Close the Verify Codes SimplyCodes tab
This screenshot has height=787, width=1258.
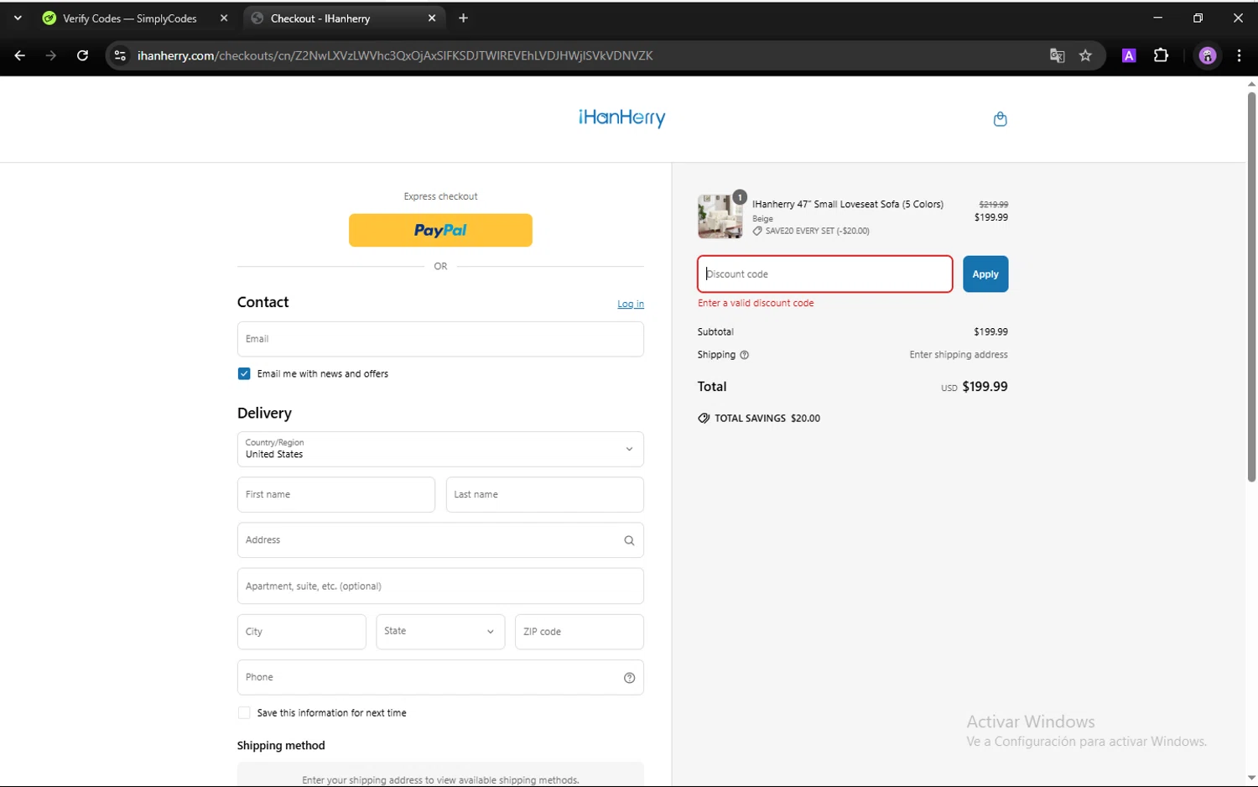(x=224, y=18)
